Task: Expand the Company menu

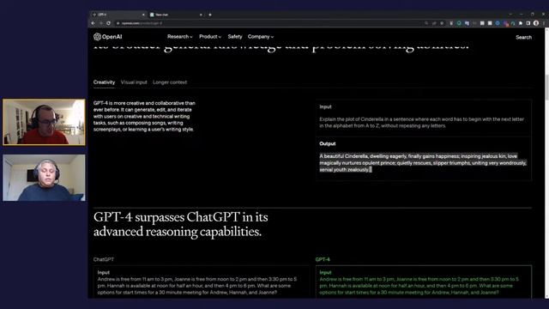Action: (261, 37)
